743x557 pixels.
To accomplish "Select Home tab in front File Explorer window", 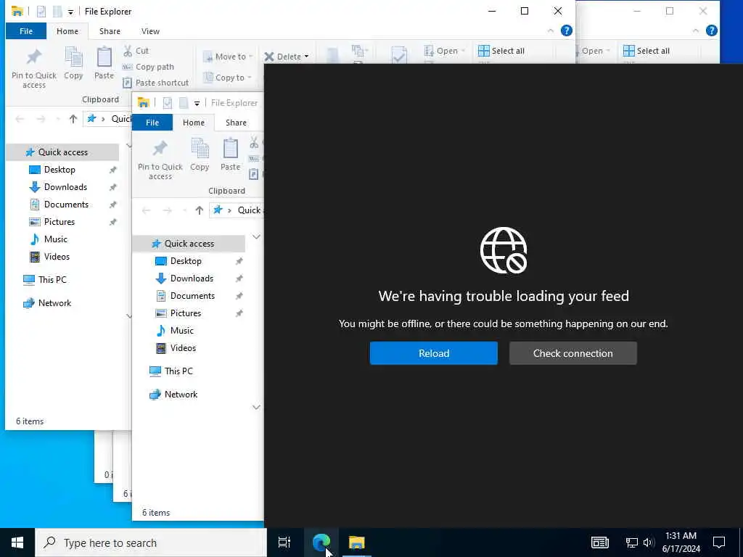I will pyautogui.click(x=194, y=123).
